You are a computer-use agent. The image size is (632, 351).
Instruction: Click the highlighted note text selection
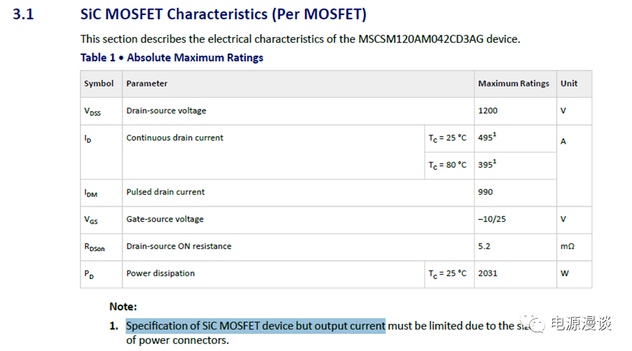(x=255, y=326)
